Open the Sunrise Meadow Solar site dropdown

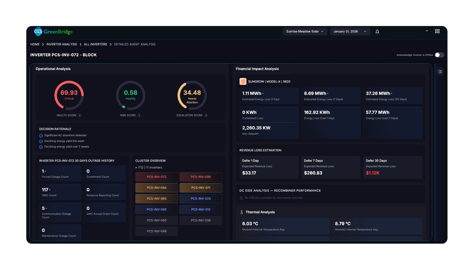305,31
